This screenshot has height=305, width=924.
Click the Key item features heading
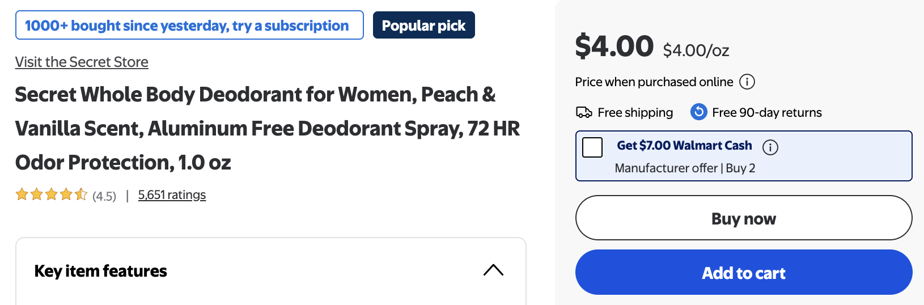click(101, 271)
